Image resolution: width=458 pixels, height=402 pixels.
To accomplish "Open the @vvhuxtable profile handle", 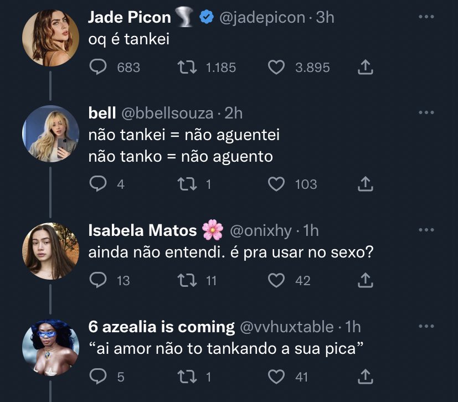I will (286, 327).
